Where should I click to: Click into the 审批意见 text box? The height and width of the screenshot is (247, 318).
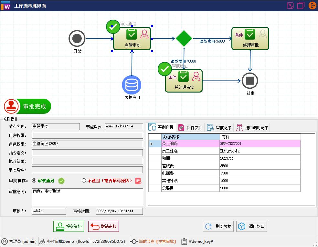[87, 197]
